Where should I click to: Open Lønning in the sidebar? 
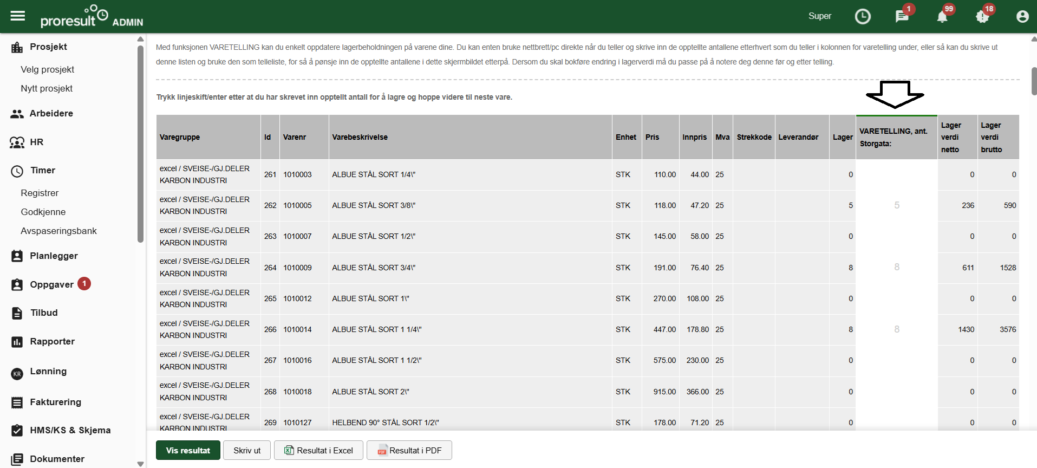click(x=48, y=372)
